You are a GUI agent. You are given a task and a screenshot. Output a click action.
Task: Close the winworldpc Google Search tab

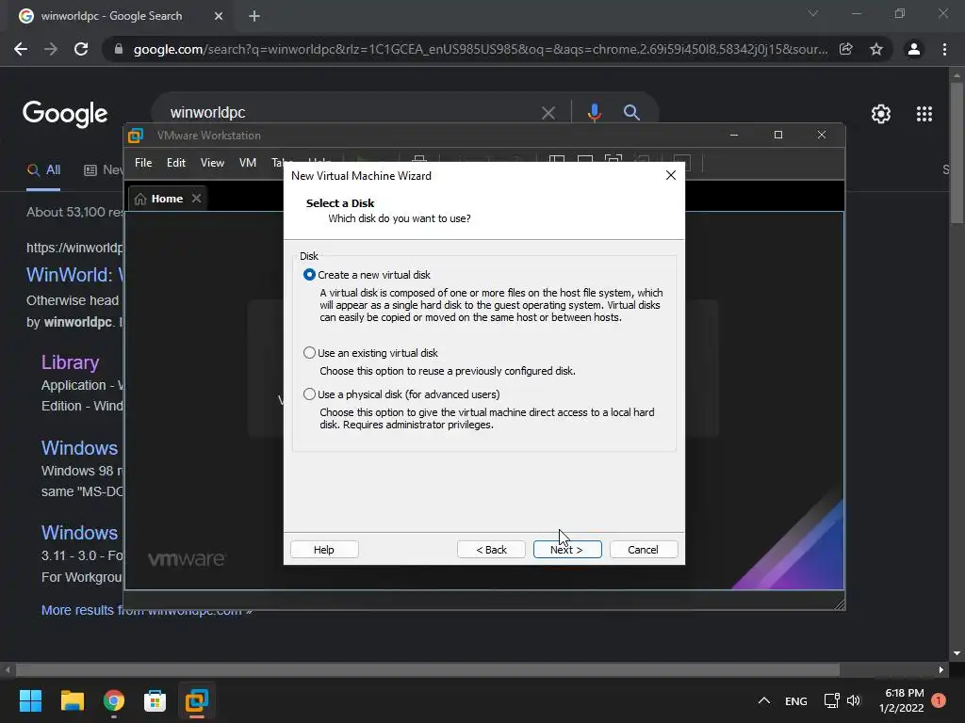pos(219,16)
